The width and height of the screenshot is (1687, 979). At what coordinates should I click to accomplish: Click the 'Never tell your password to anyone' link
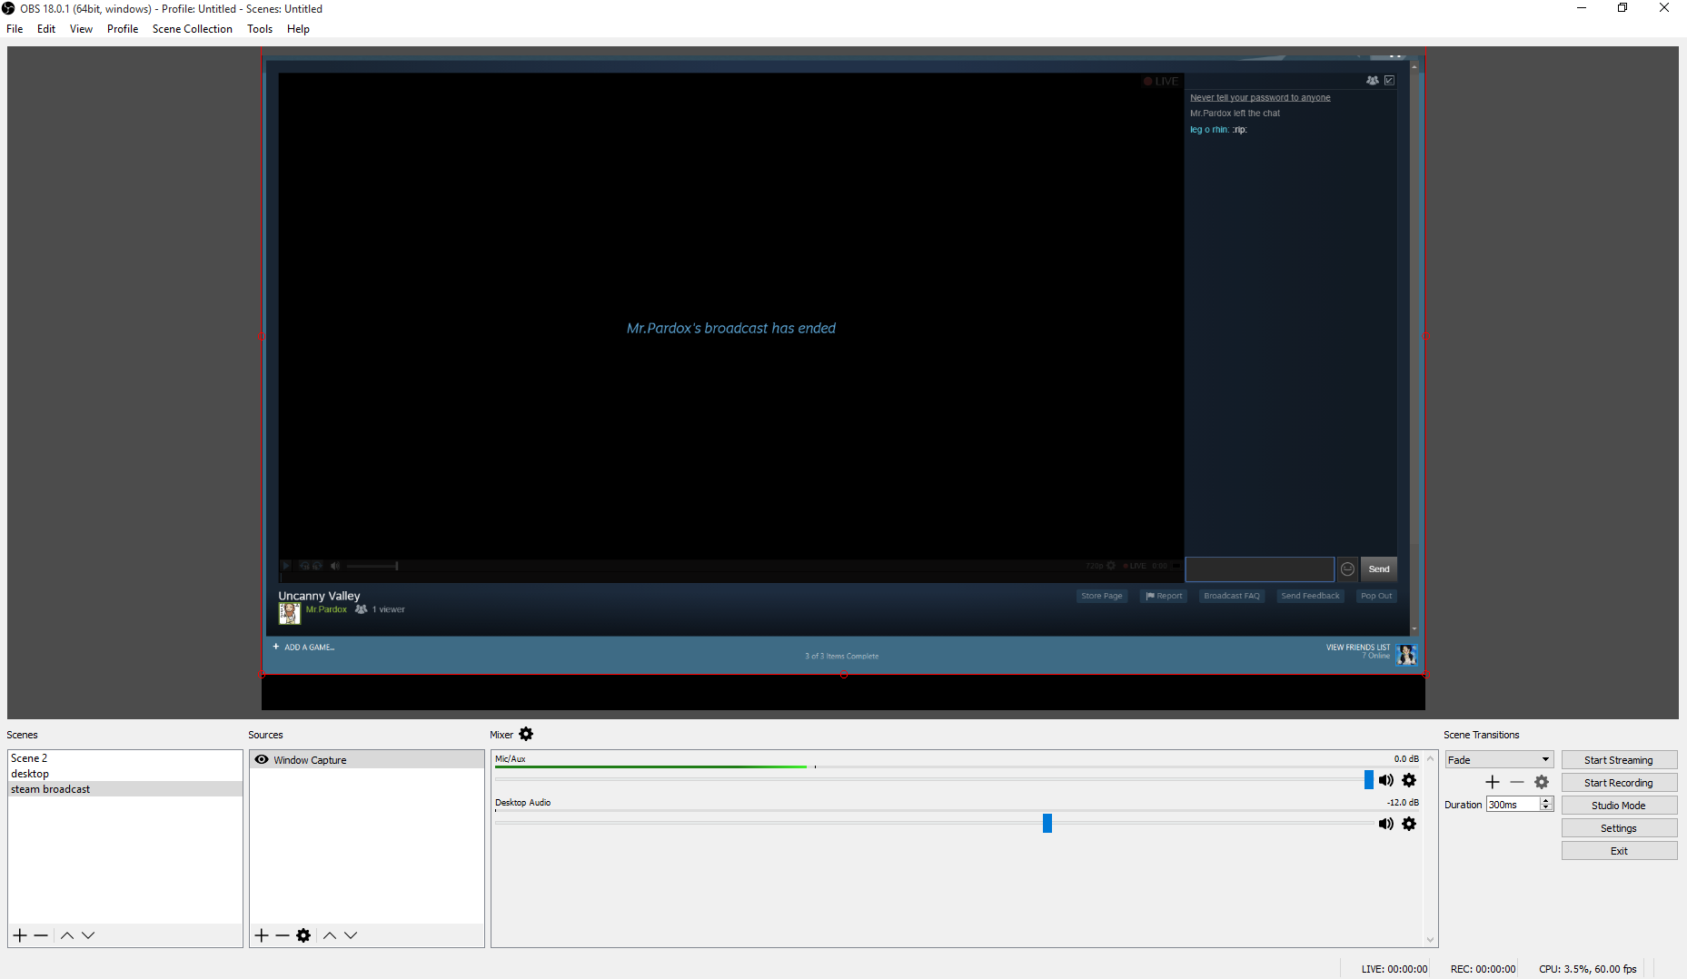[x=1260, y=98]
